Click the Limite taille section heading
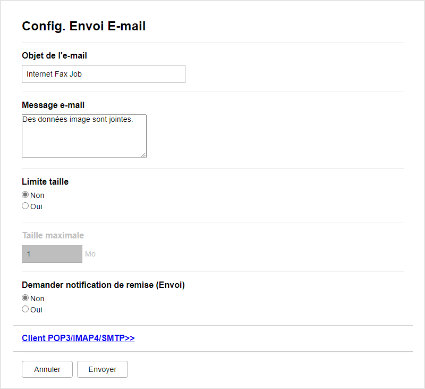The image size is (425, 389). point(45,181)
